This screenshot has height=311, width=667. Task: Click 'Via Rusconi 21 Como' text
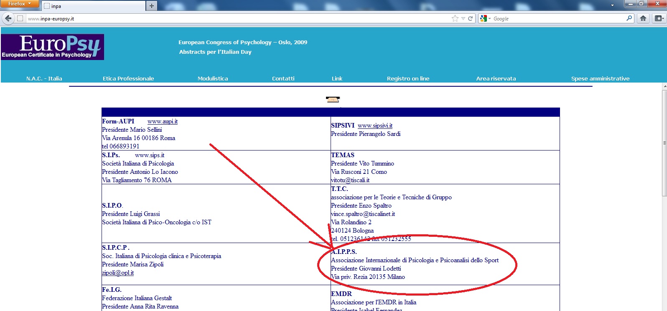click(x=359, y=172)
